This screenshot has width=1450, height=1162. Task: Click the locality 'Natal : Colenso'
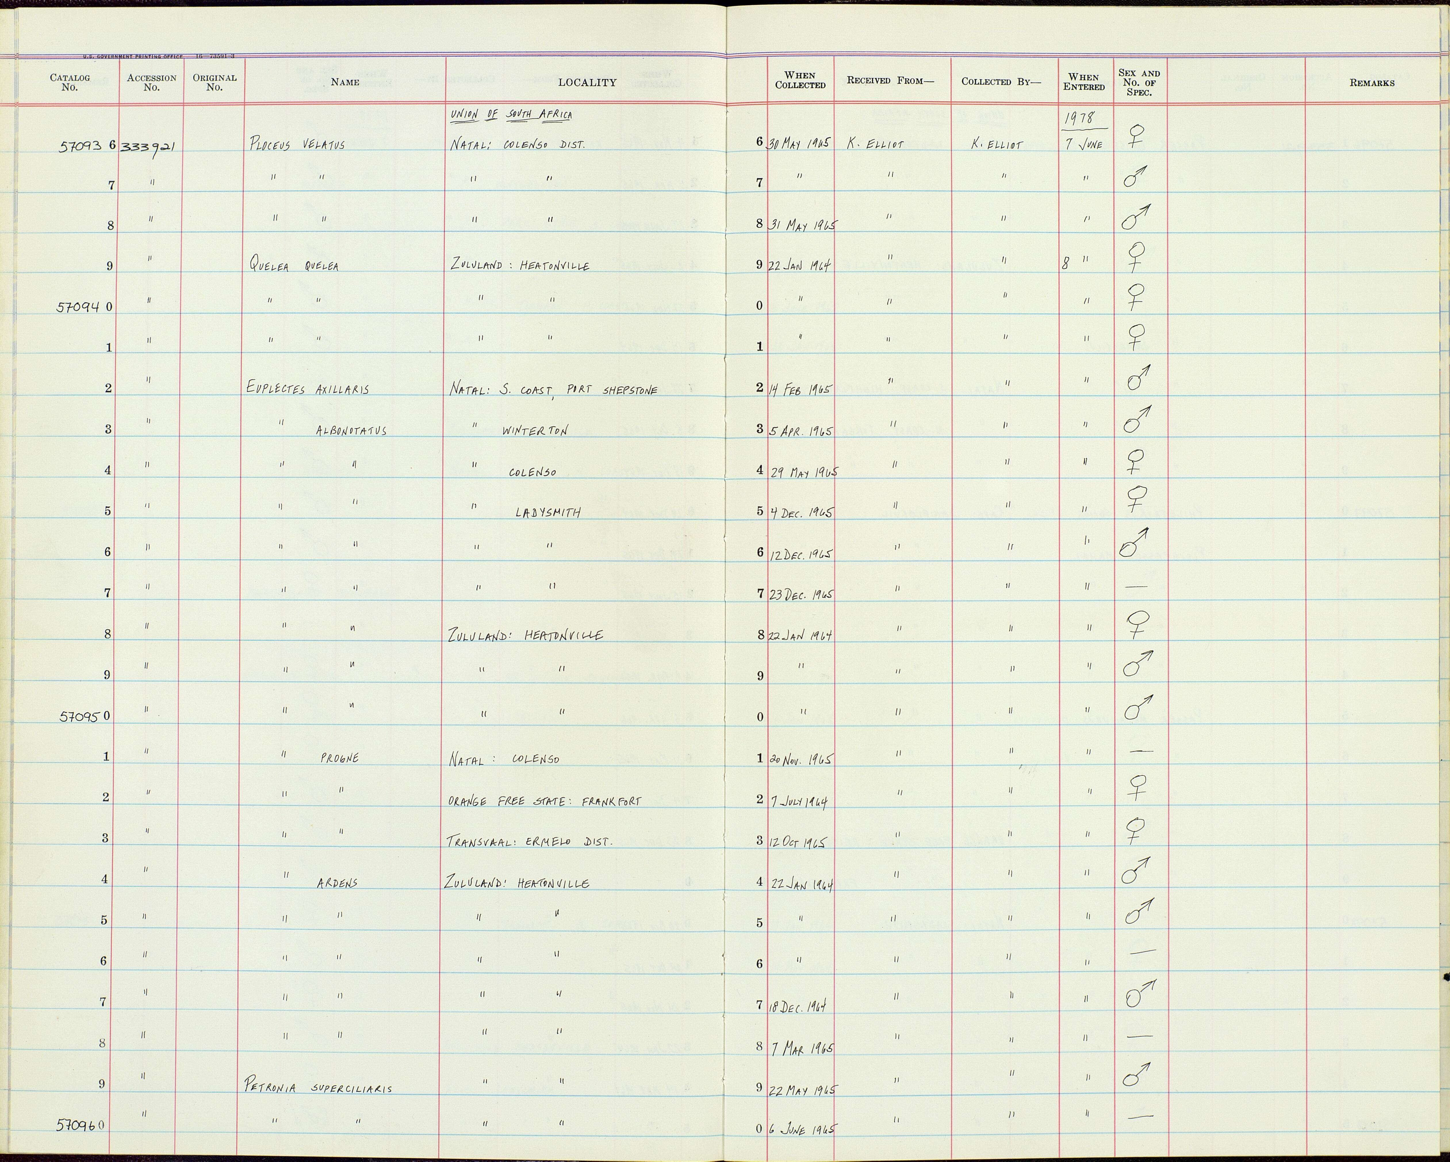[x=503, y=760]
